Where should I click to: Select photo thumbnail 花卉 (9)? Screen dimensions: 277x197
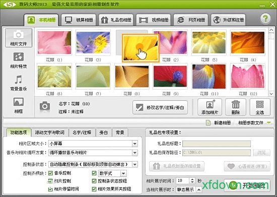click(x=170, y=76)
